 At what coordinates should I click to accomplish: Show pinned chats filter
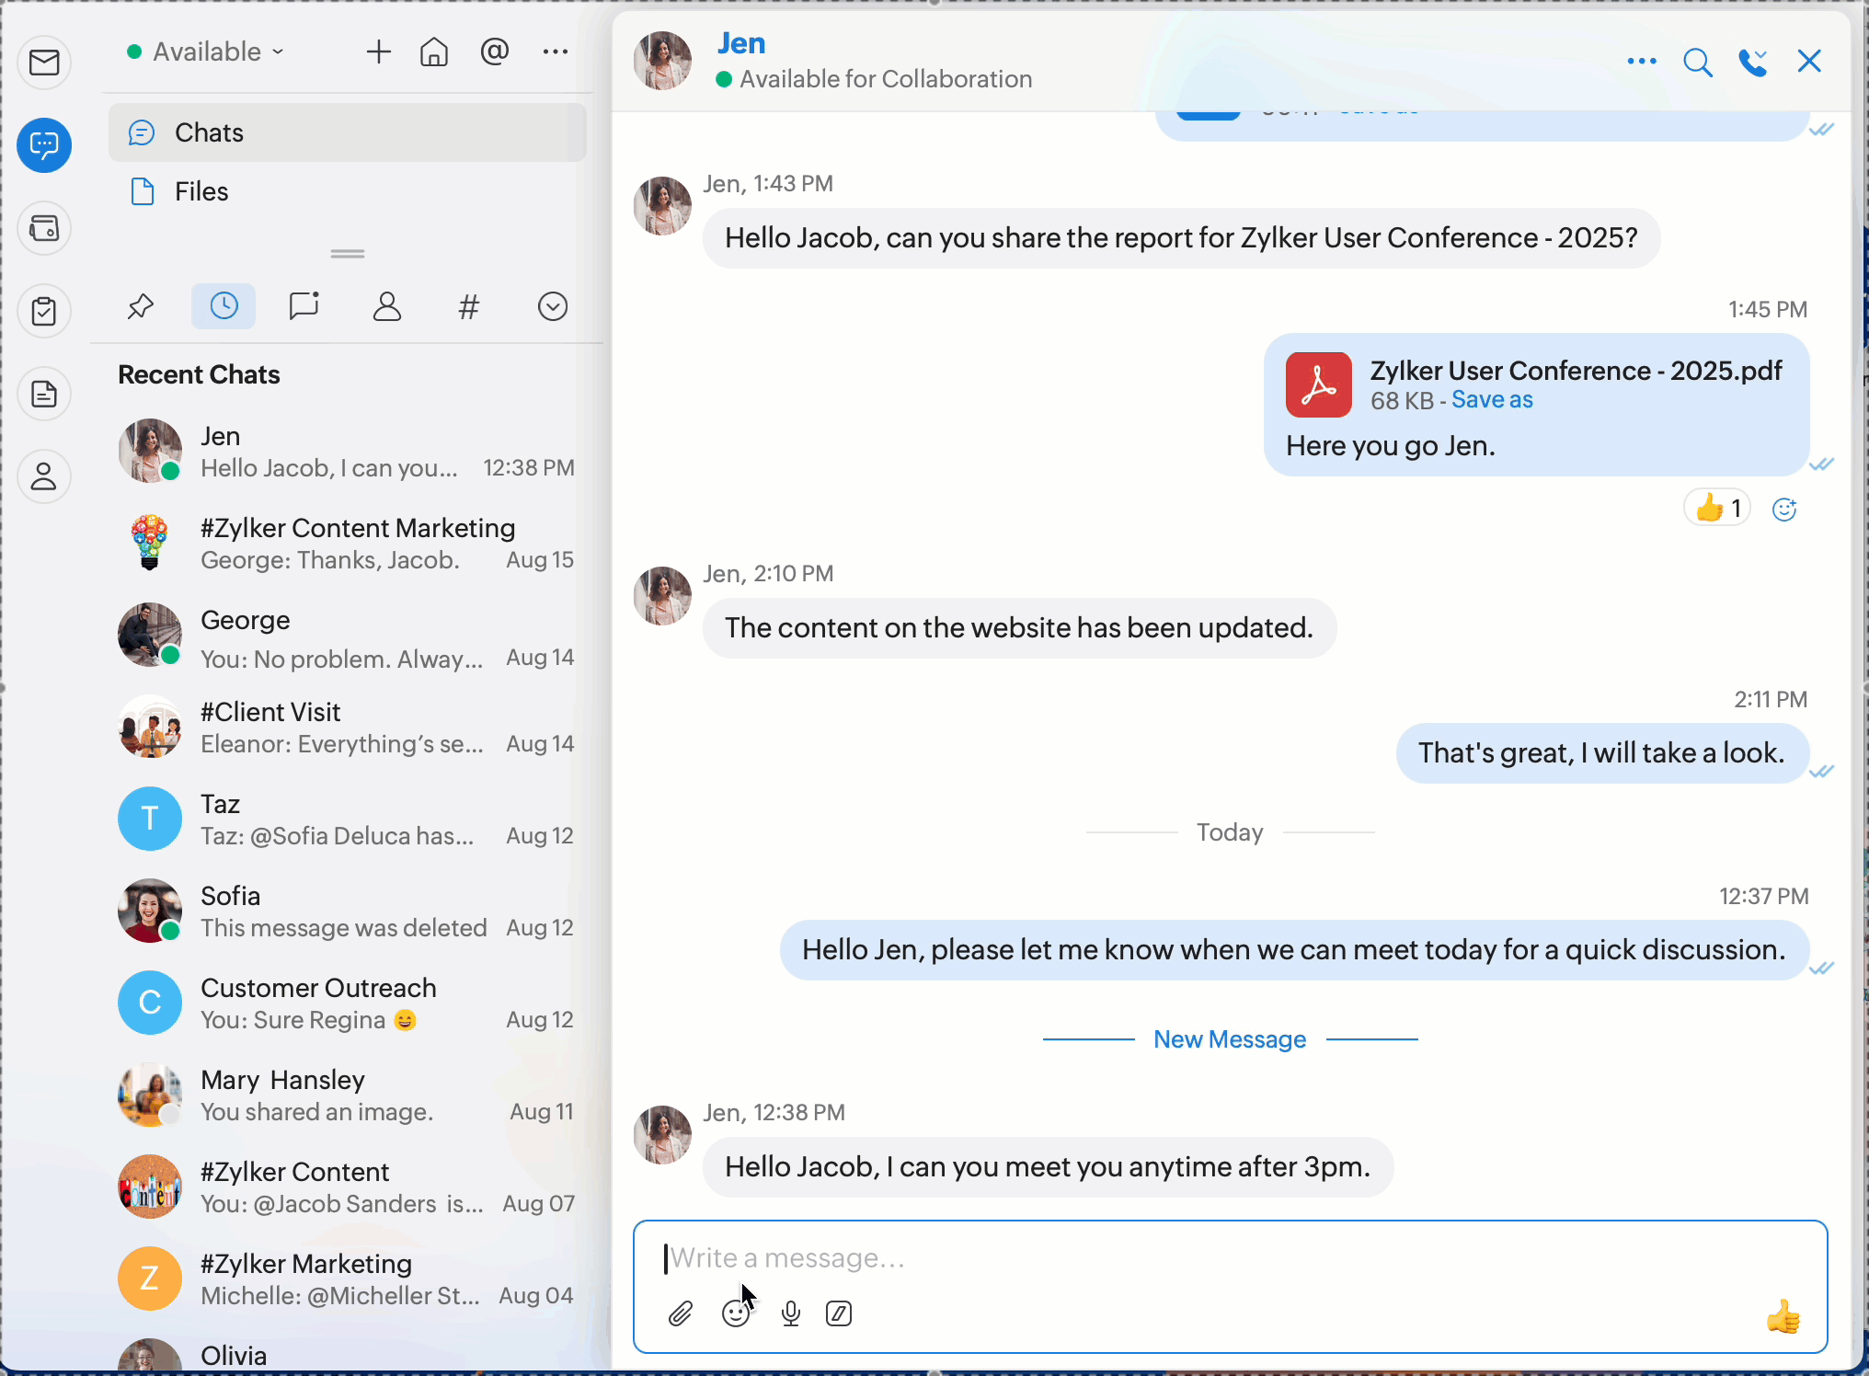[x=141, y=306]
